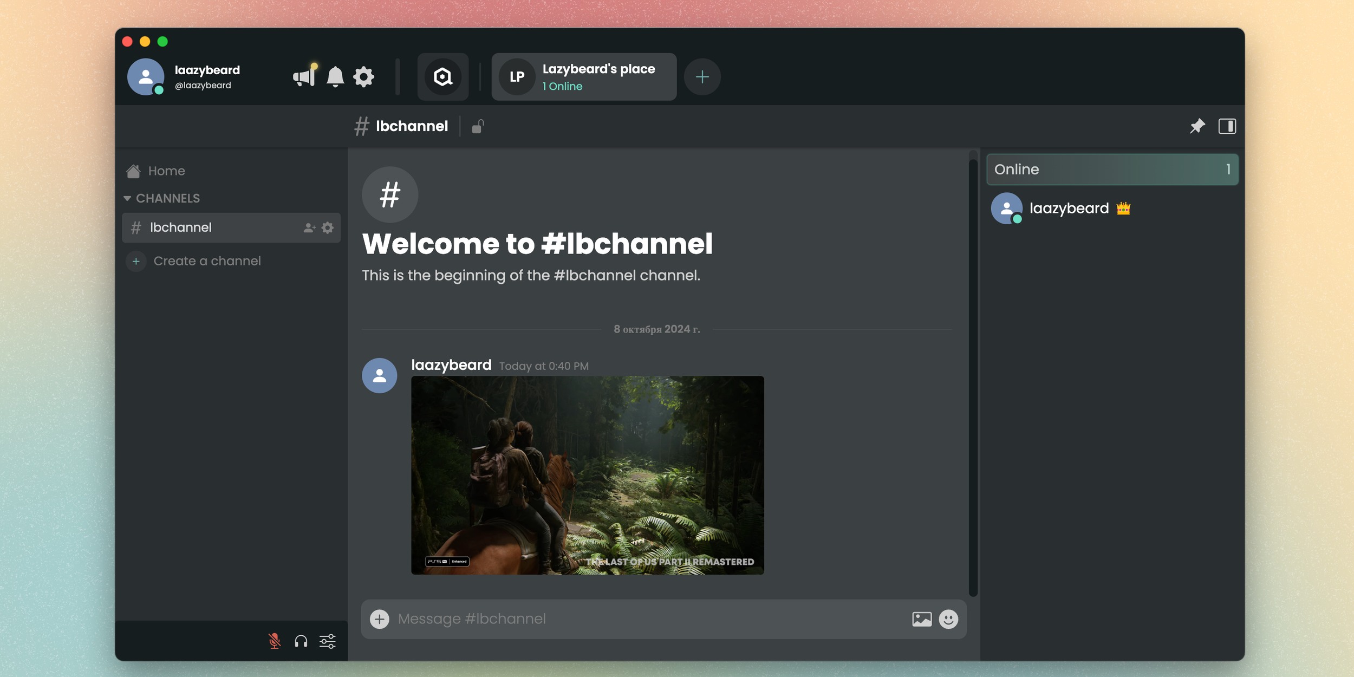Select the LP server avatar
Viewport: 1354px width, 677px height.
coord(517,77)
